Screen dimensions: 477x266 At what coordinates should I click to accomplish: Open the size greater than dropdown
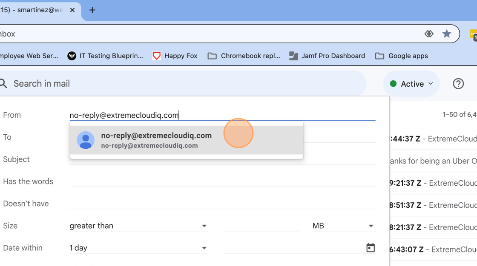coord(139,226)
